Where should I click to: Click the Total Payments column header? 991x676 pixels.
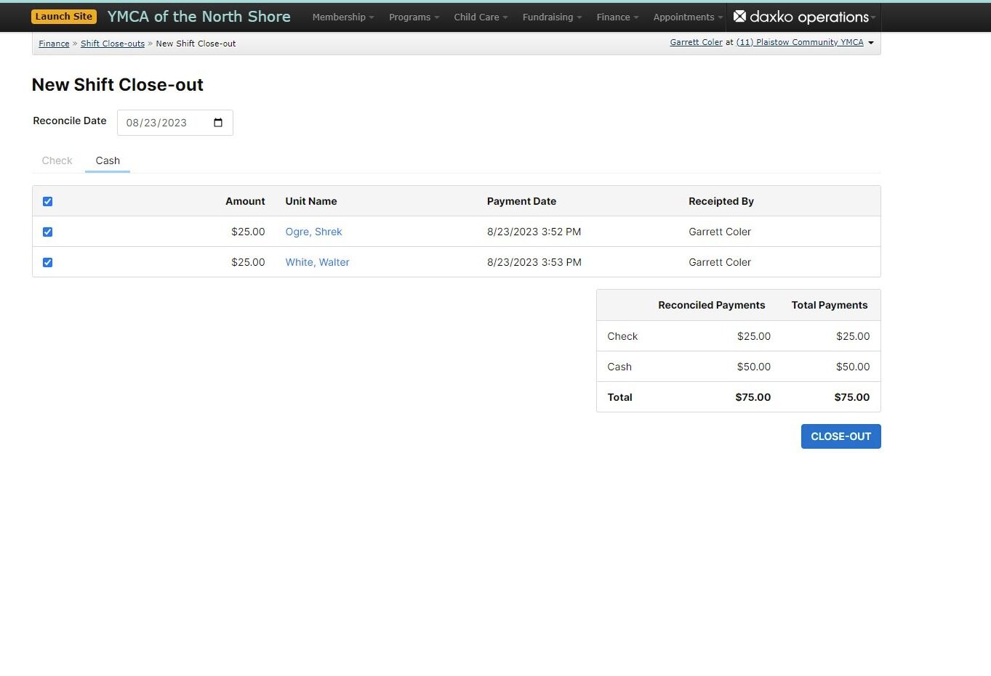tap(830, 305)
